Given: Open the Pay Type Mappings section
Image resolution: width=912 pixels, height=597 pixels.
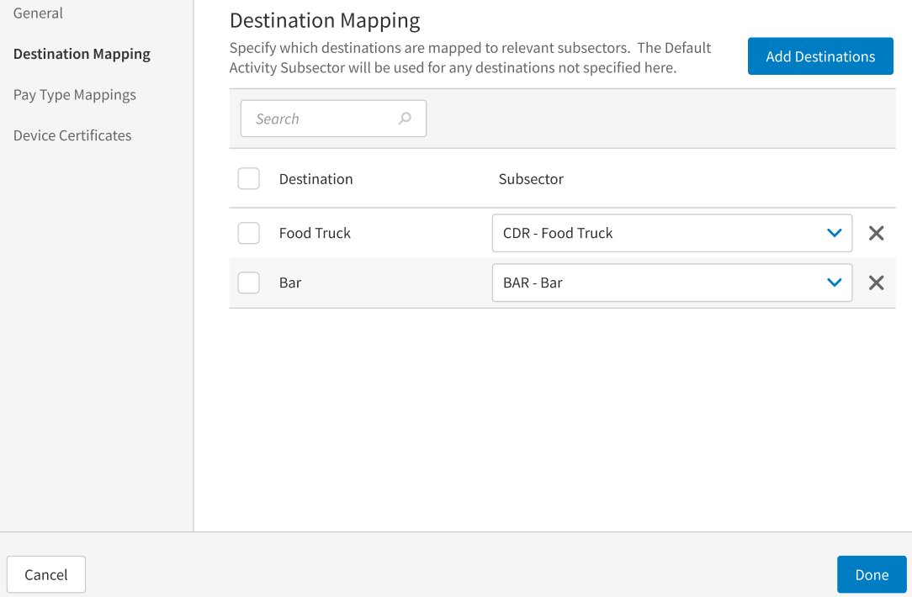Looking at the screenshot, I should (x=74, y=94).
